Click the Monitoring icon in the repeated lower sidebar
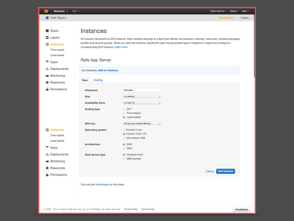 47,161
